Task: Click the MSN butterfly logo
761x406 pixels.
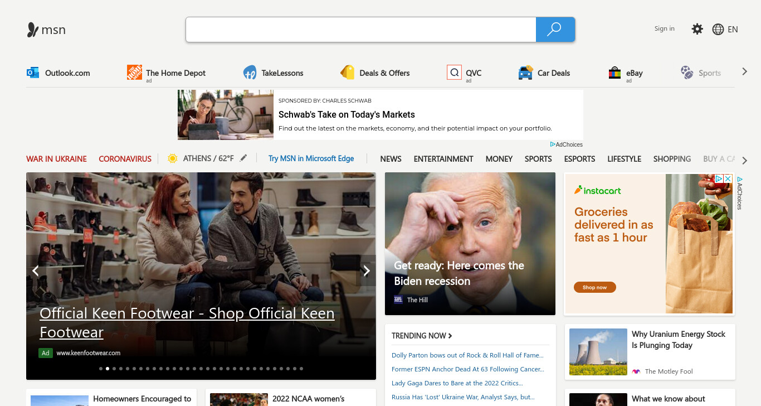Action: click(33, 30)
